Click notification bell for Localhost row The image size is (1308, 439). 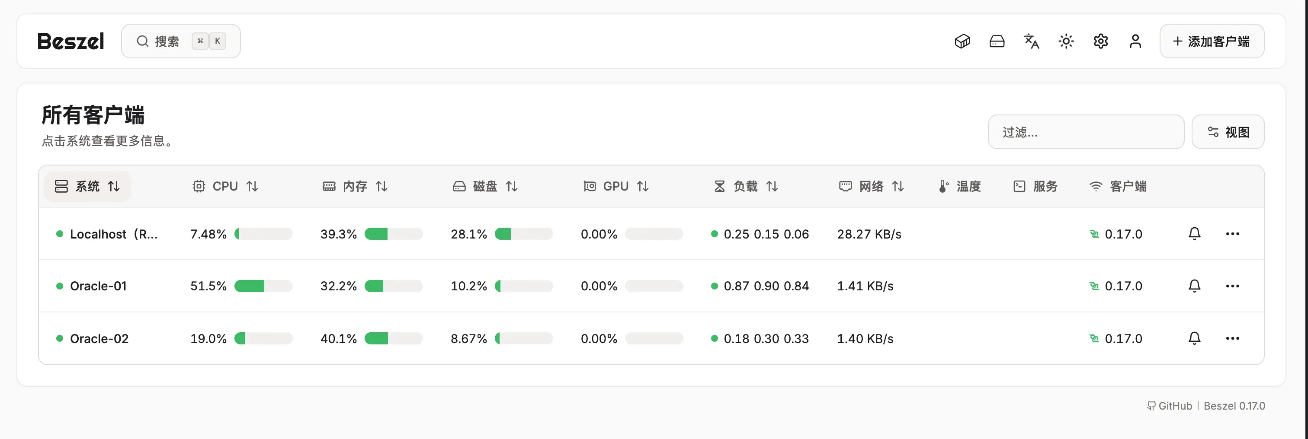click(x=1194, y=233)
